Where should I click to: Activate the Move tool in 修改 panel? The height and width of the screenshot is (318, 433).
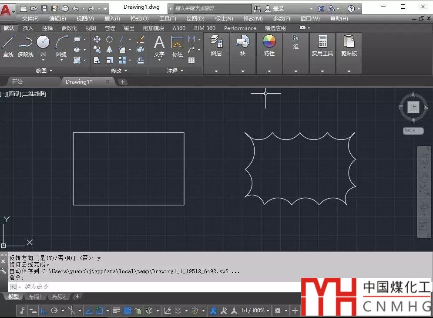(97, 39)
